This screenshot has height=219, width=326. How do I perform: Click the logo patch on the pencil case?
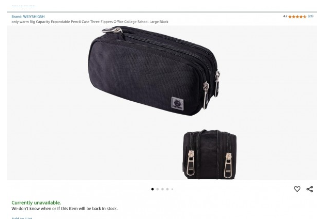click(177, 103)
